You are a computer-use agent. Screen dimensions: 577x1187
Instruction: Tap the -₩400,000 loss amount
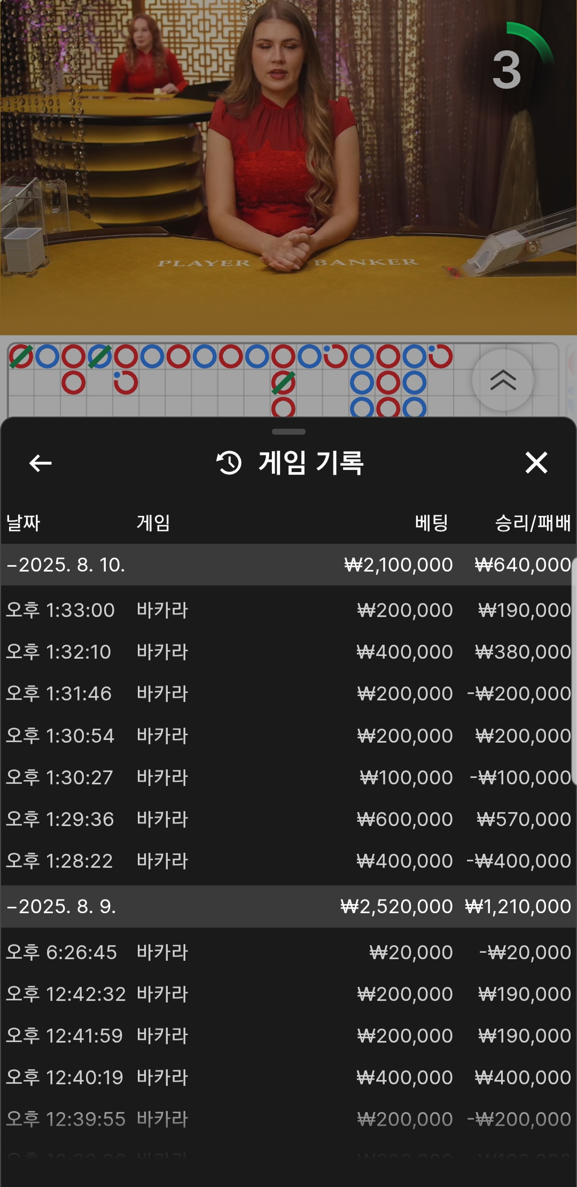coord(519,861)
